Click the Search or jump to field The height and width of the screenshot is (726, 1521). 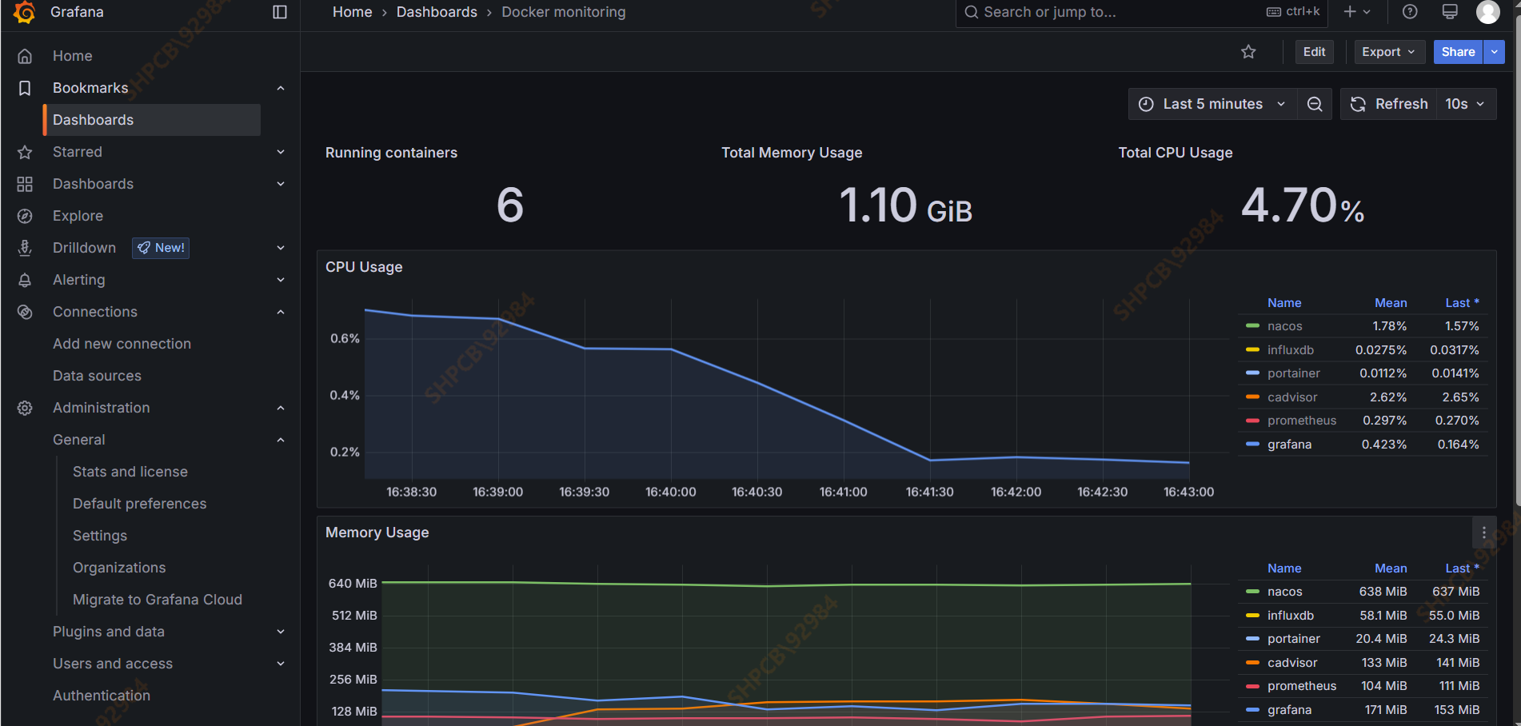tap(1141, 12)
